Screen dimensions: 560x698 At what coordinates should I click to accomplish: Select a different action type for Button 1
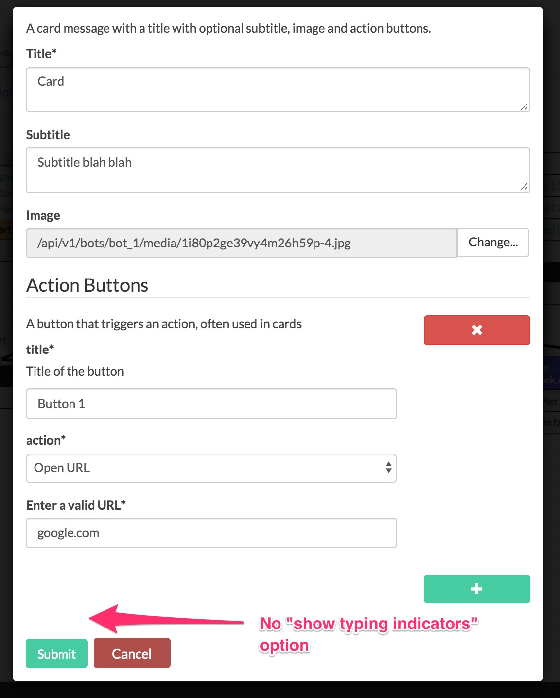pyautogui.click(x=211, y=468)
